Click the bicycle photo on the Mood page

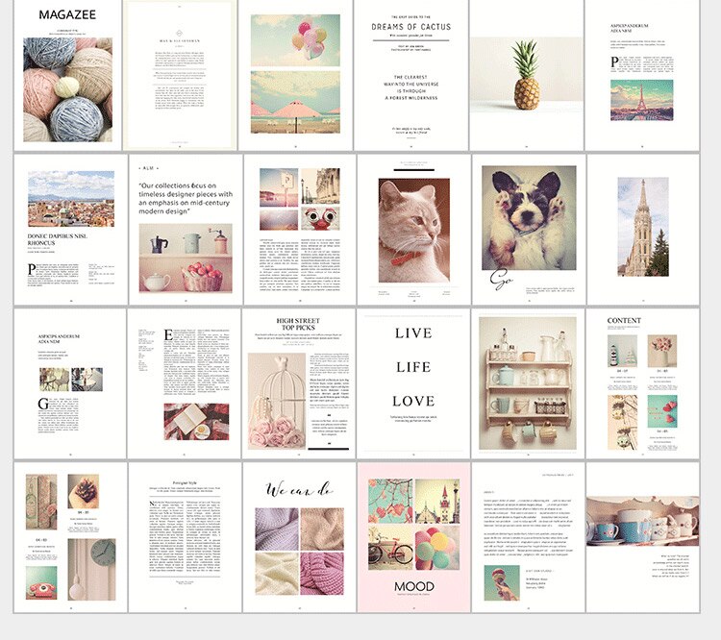pos(390,548)
